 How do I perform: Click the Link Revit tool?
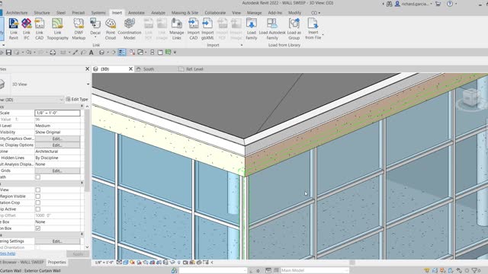[14, 29]
